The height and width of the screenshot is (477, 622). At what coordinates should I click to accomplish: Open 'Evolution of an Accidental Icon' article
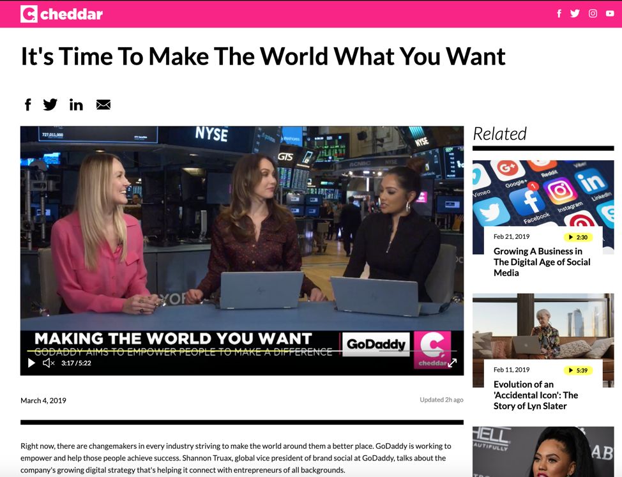[x=536, y=395]
